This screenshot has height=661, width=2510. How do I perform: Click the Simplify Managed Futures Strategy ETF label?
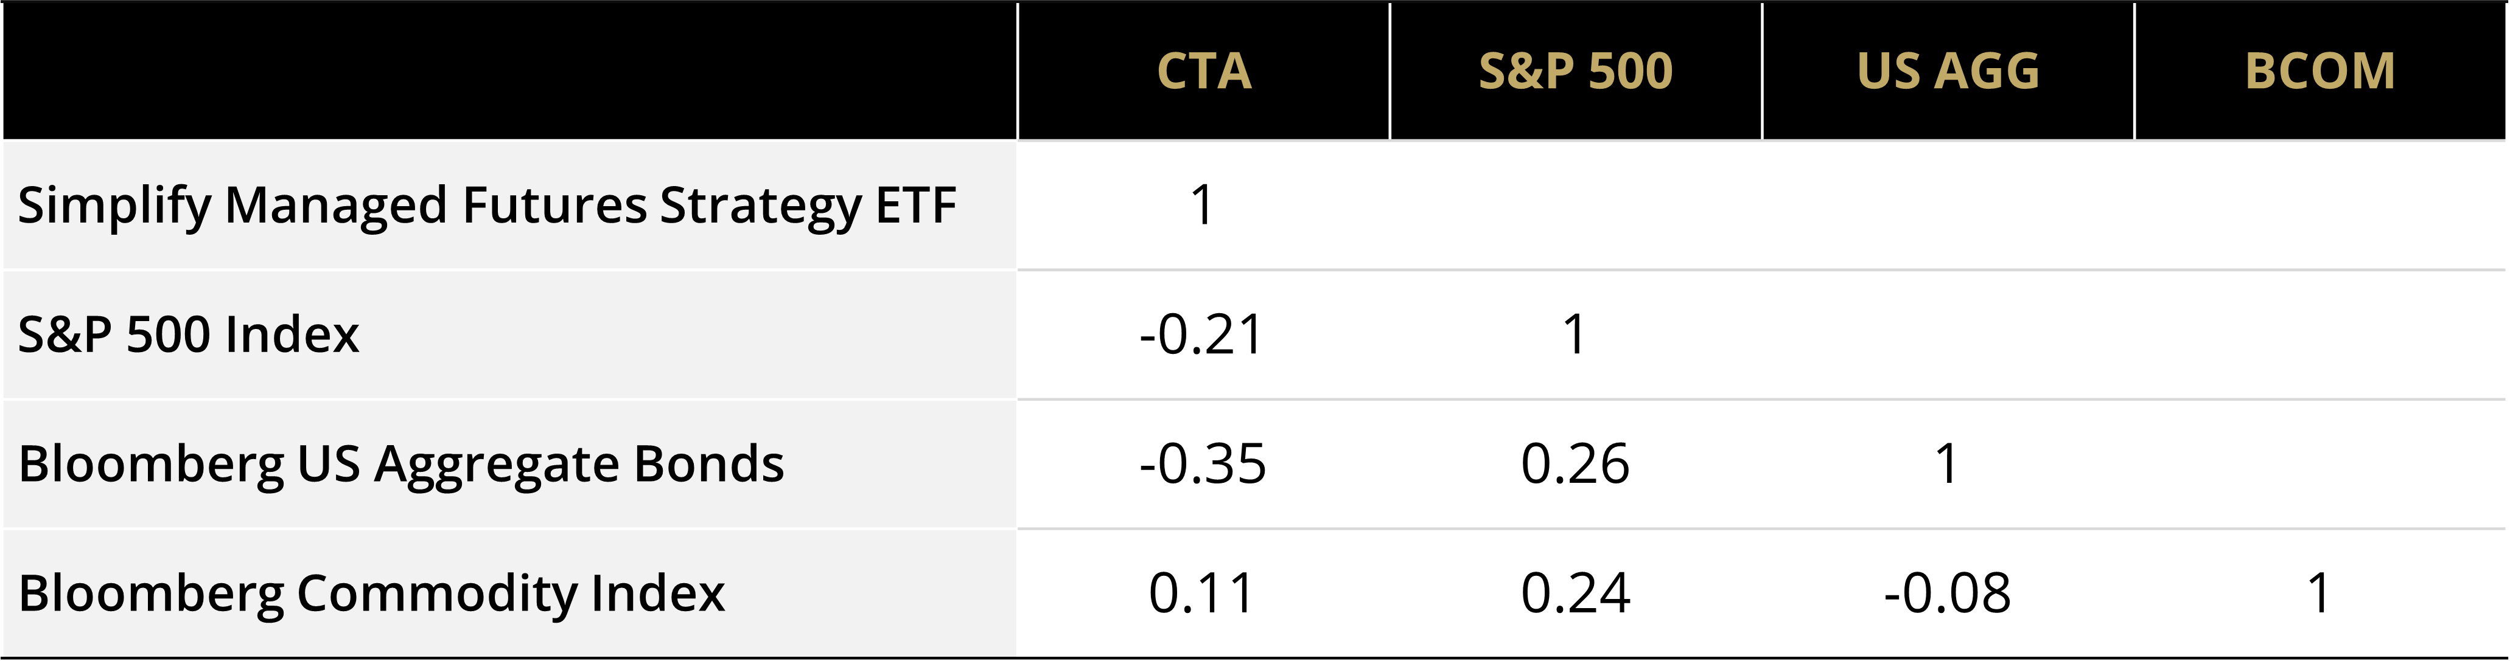(487, 206)
